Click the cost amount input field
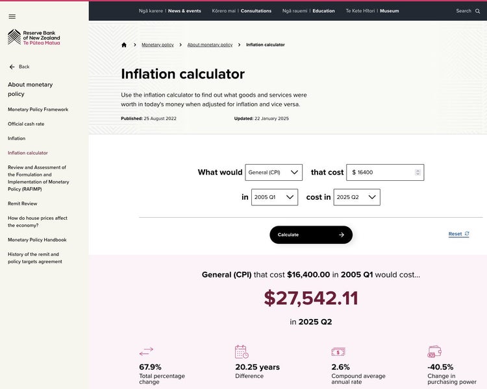Image resolution: width=487 pixels, height=389 pixels. (381, 172)
